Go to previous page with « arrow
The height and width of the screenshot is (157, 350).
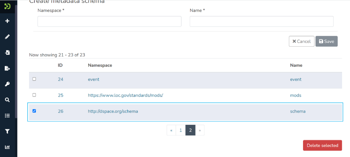coord(171,130)
